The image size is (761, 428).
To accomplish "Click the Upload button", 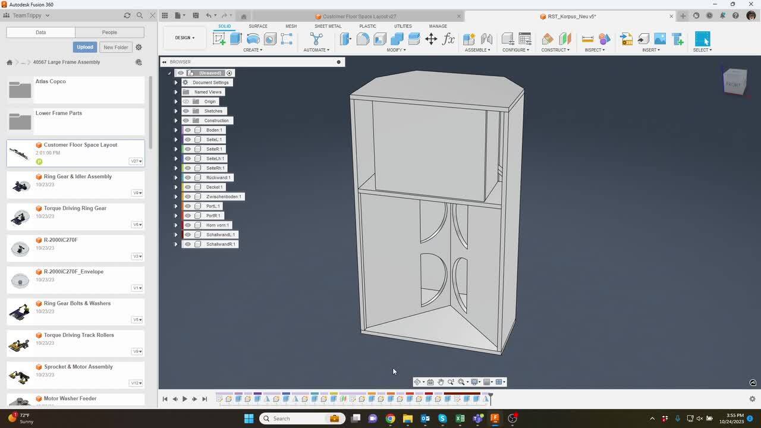I will pyautogui.click(x=84, y=47).
